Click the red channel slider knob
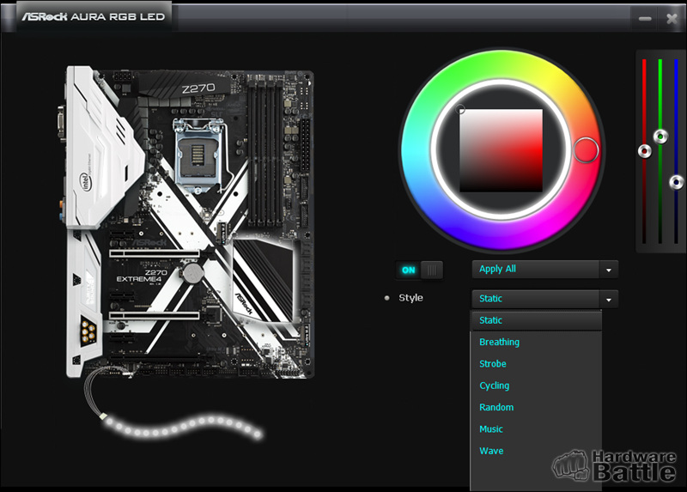 (644, 151)
